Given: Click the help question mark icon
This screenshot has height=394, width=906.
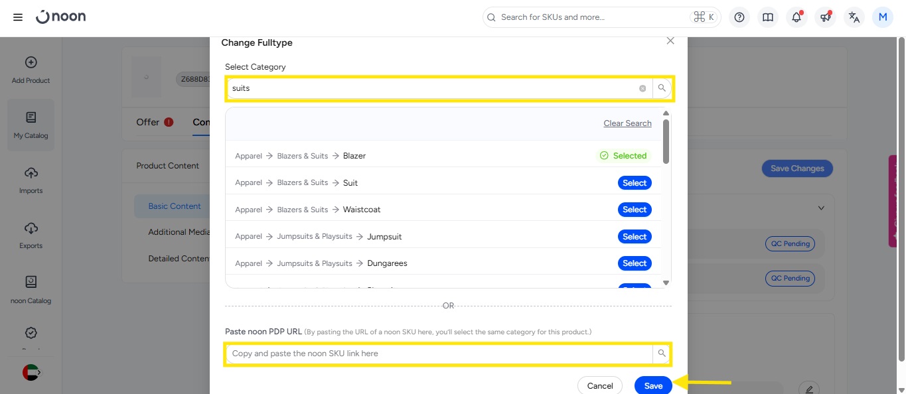Looking at the screenshot, I should [x=739, y=17].
